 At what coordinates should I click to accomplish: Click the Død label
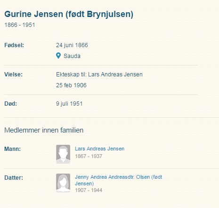[11, 104]
